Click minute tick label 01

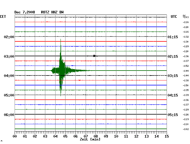pyautogui.click(x=25, y=136)
